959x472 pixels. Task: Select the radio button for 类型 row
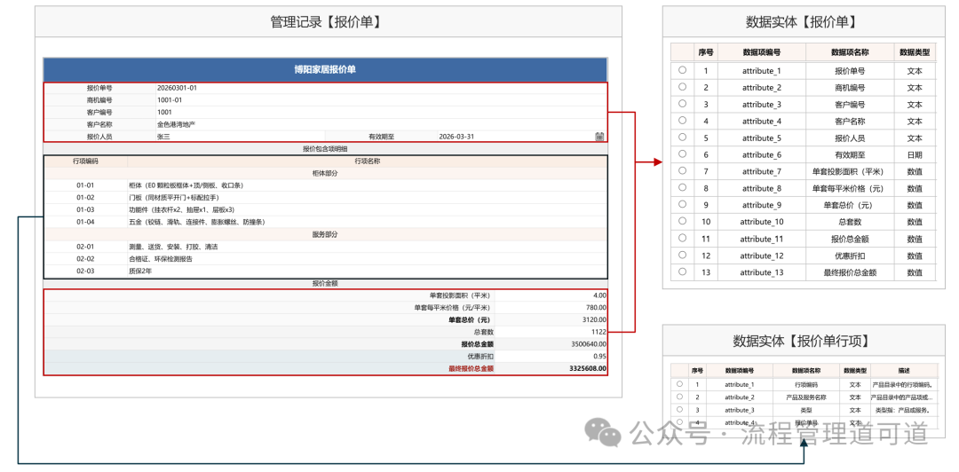click(x=680, y=410)
